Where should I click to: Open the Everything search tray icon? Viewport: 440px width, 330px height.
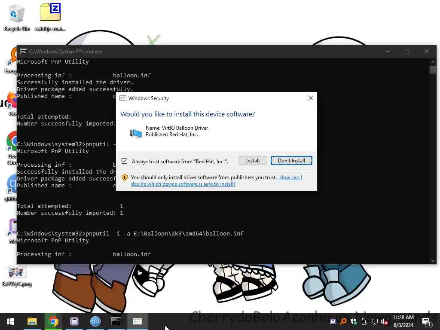343,321
